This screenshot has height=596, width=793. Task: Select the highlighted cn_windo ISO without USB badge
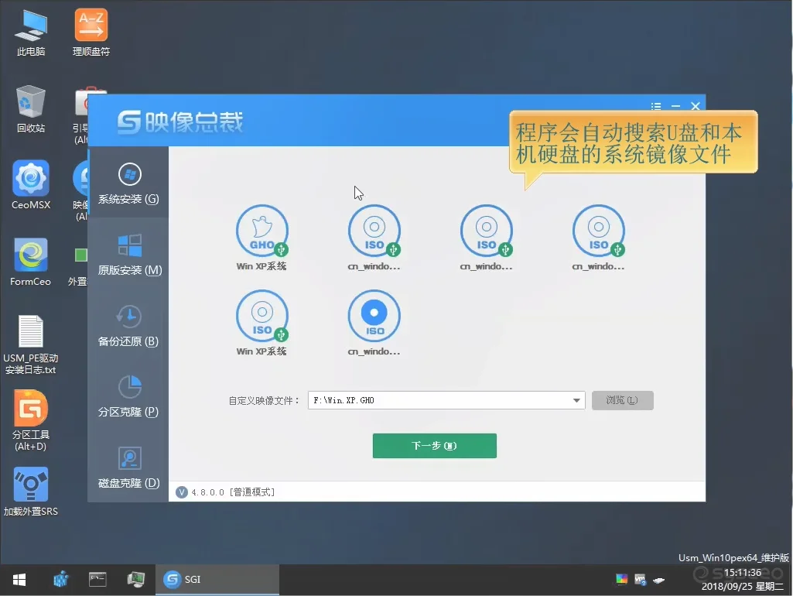point(374,317)
